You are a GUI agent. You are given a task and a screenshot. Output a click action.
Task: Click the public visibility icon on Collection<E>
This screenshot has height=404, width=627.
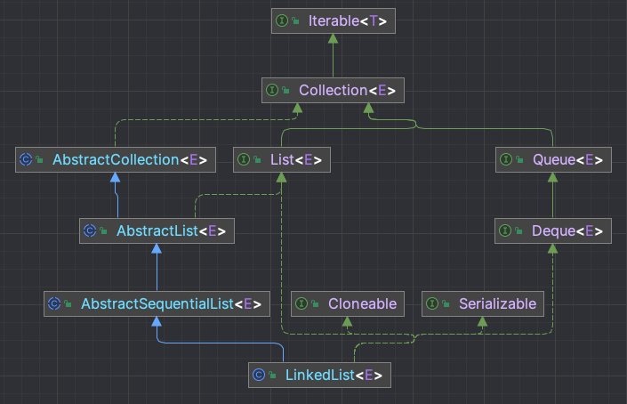point(285,90)
